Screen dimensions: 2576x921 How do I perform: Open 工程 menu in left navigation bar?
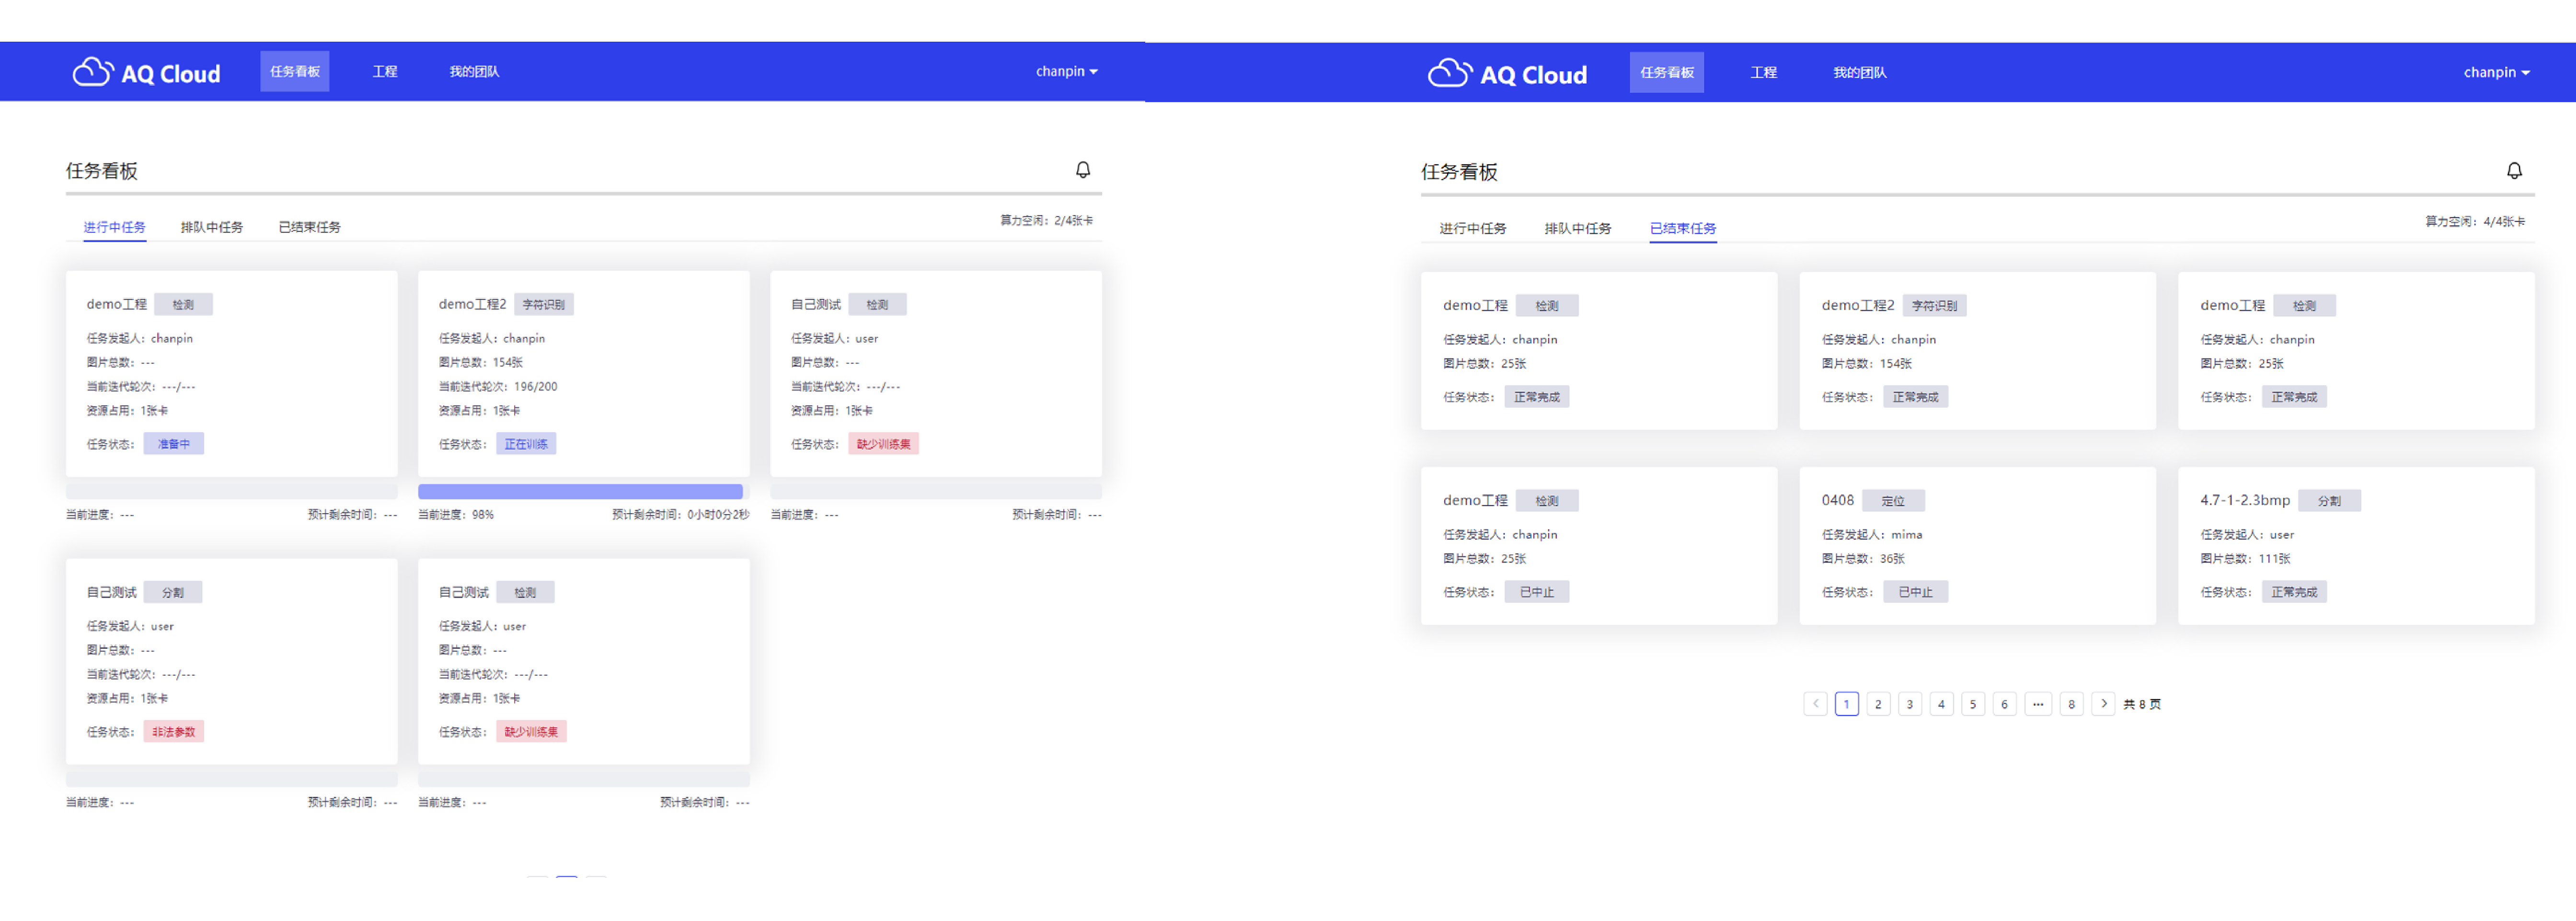click(385, 71)
